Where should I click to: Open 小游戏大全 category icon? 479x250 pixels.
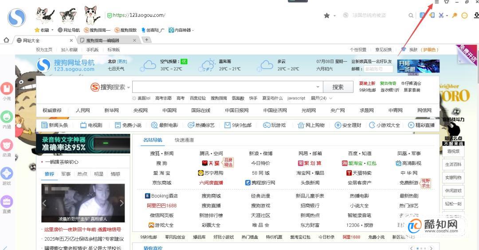385,125
